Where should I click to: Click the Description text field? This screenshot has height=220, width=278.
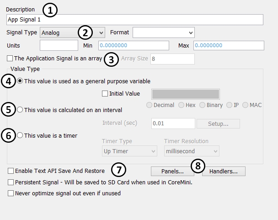click(x=135, y=20)
